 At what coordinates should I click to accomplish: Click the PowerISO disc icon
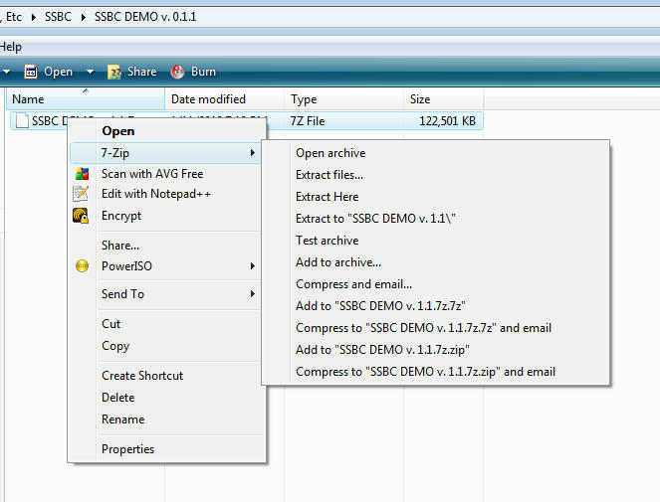(x=82, y=266)
